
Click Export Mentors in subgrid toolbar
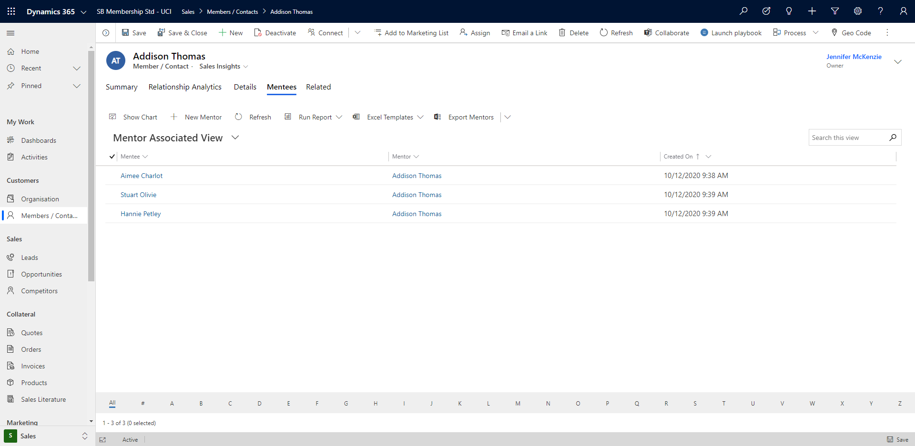coord(464,117)
